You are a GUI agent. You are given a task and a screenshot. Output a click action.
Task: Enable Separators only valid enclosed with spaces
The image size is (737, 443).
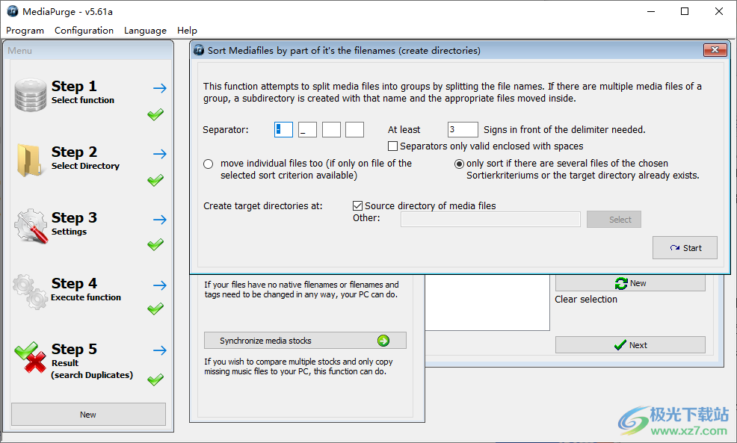392,146
